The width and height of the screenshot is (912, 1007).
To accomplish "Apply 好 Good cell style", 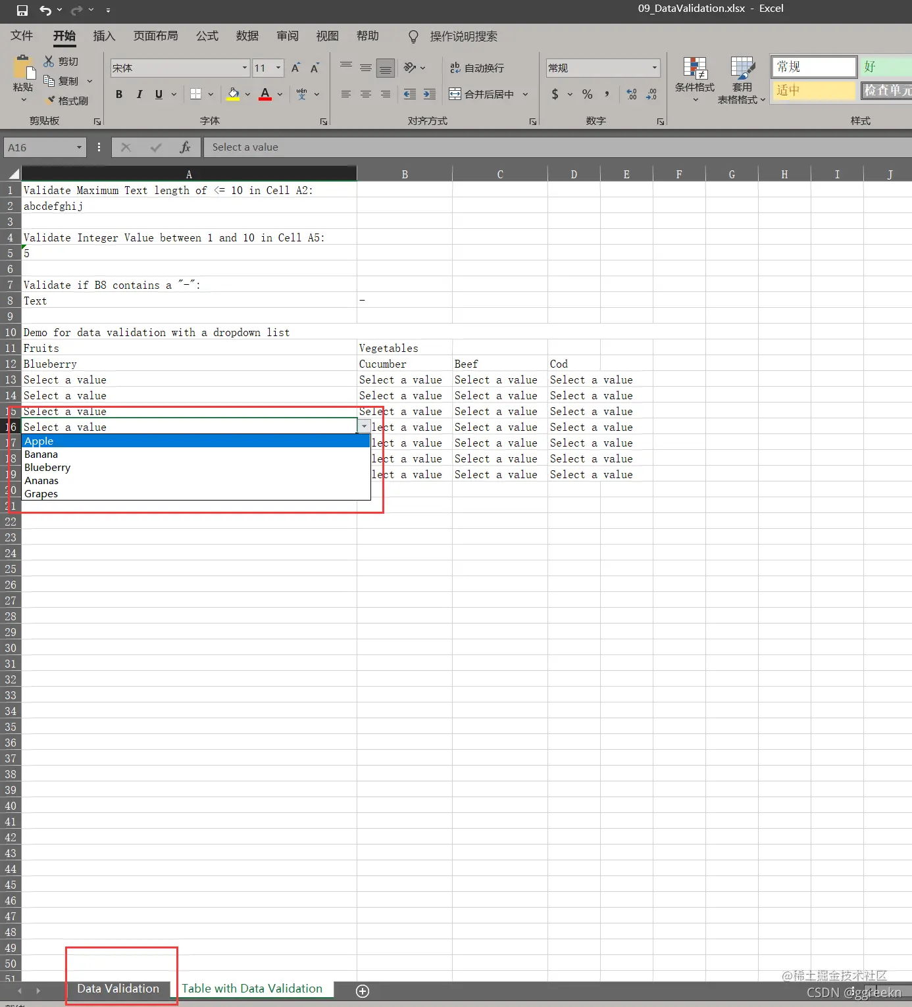I will pyautogui.click(x=886, y=66).
